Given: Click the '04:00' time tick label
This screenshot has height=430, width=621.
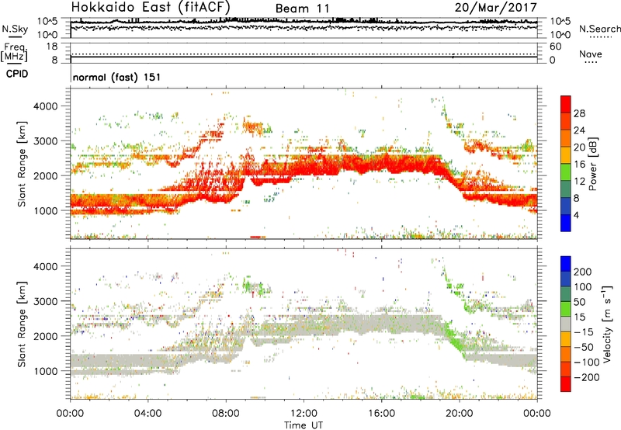Looking at the screenshot, I should pyautogui.click(x=147, y=414).
